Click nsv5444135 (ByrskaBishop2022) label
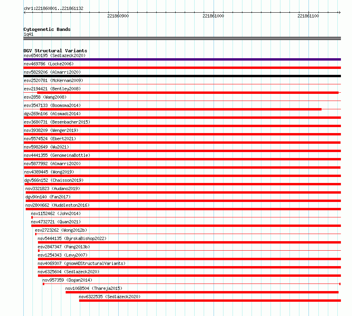Viewport: 352px width, 316px height. [x=72, y=238]
